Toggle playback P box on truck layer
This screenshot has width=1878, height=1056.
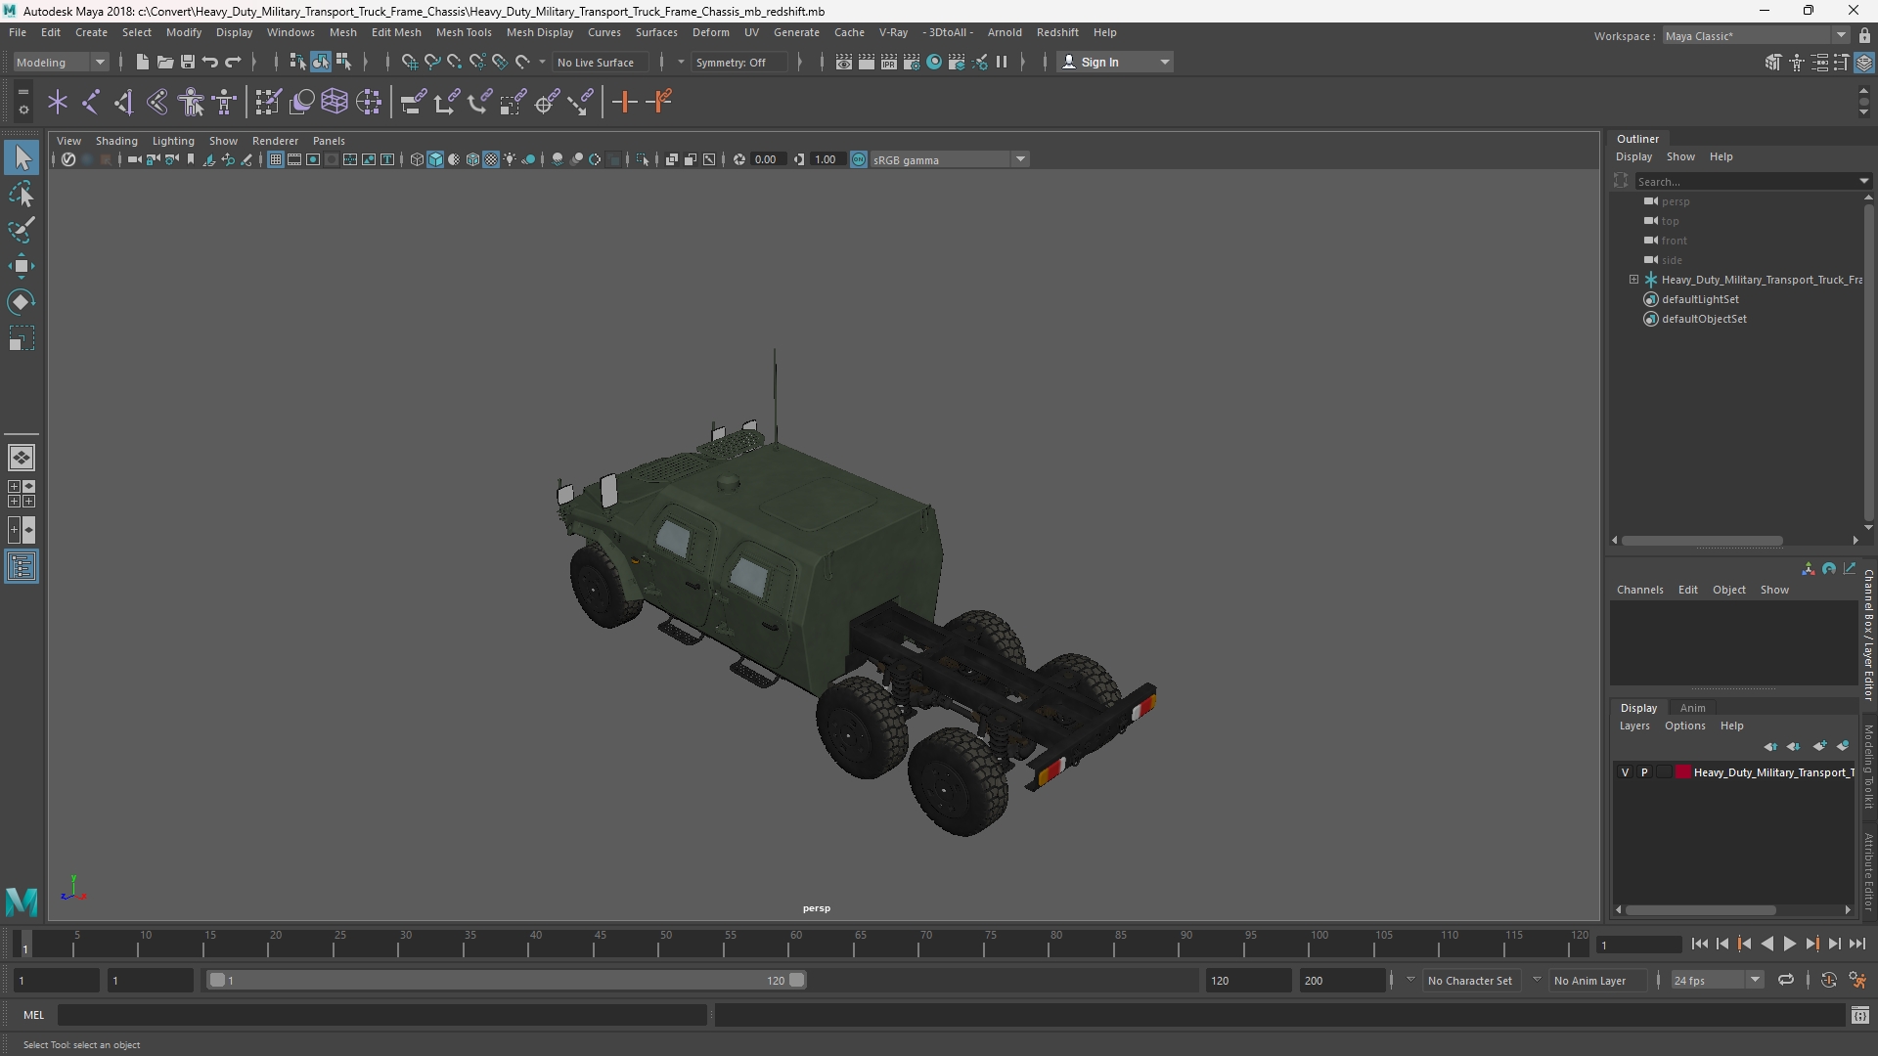[x=1644, y=772]
